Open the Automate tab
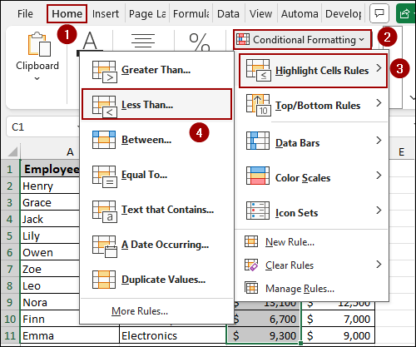 click(300, 13)
